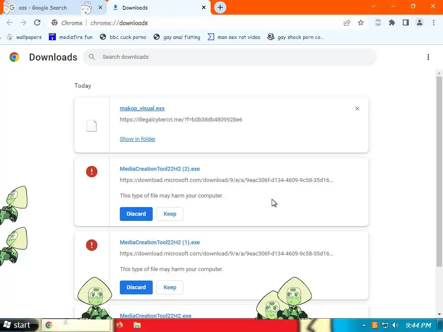This screenshot has width=443, height=332.
Task: Click the MediaCreationTool22H2.exe filename at bottom
Action: pos(155,316)
